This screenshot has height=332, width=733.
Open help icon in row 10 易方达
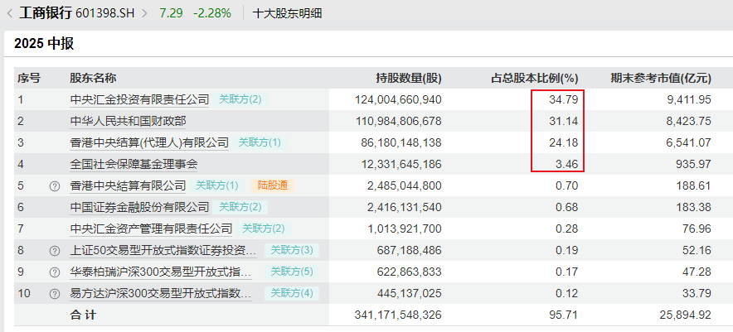[55, 294]
